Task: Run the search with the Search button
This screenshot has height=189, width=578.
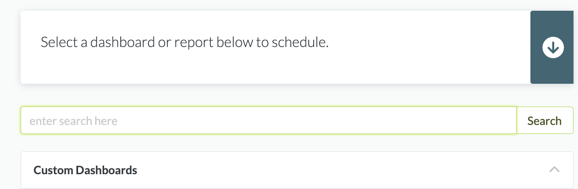Action: pyautogui.click(x=544, y=120)
